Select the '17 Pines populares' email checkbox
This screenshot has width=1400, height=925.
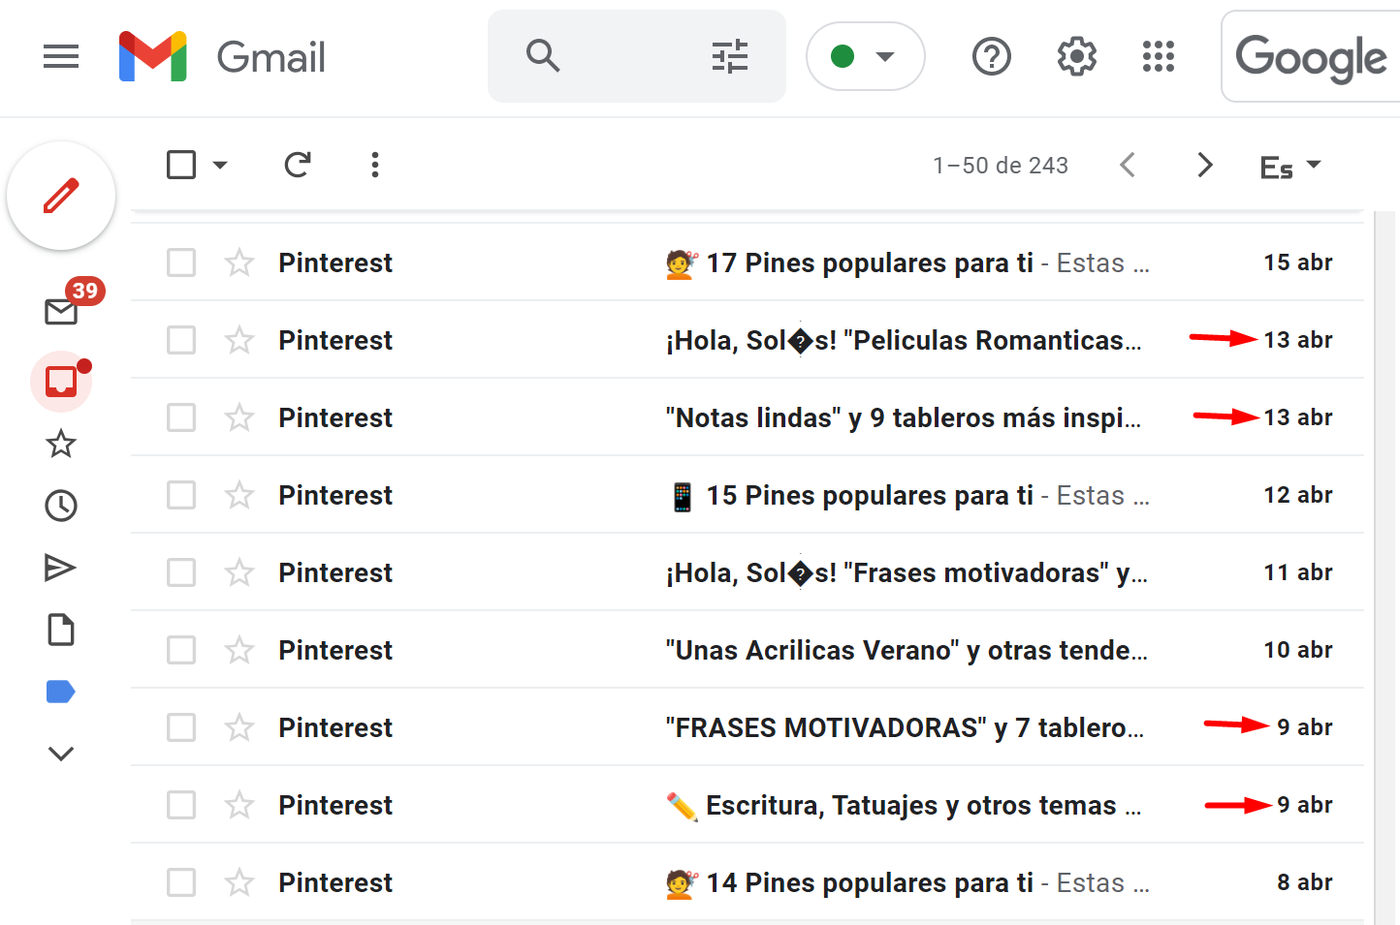pyautogui.click(x=181, y=262)
